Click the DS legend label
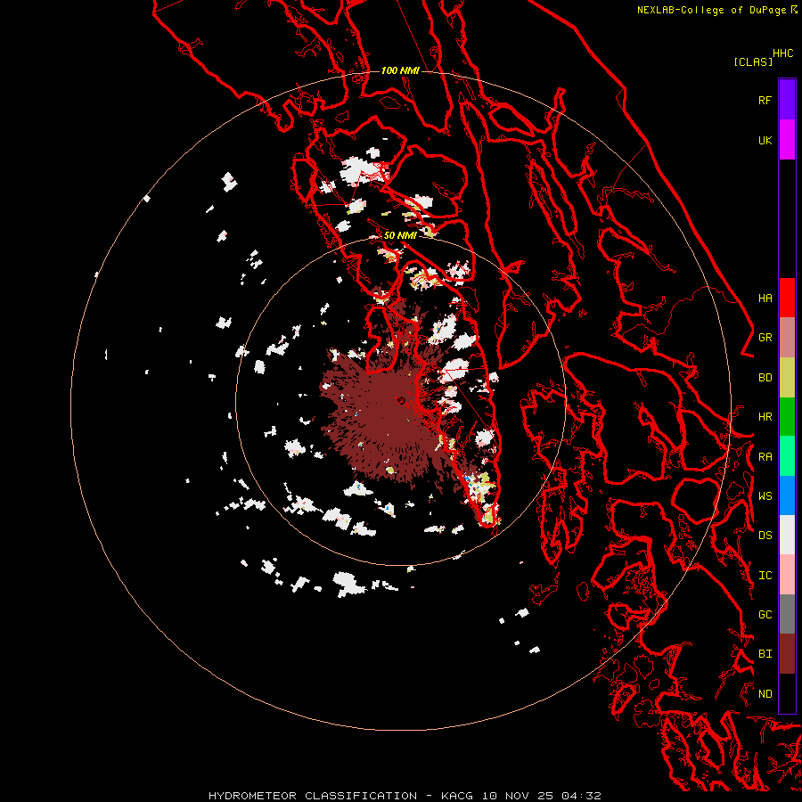Image resolution: width=802 pixels, height=802 pixels. coord(765,536)
